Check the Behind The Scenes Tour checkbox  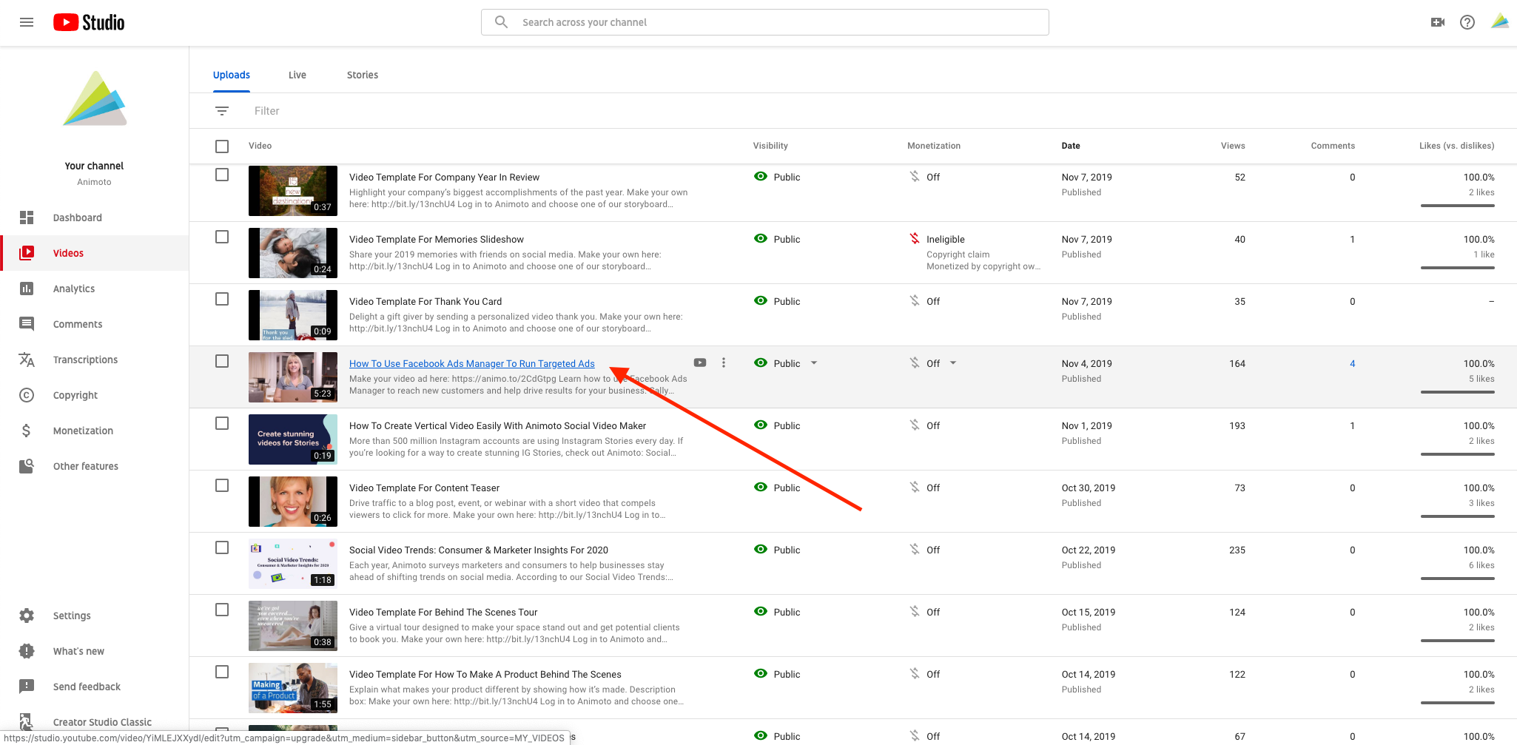(x=222, y=610)
